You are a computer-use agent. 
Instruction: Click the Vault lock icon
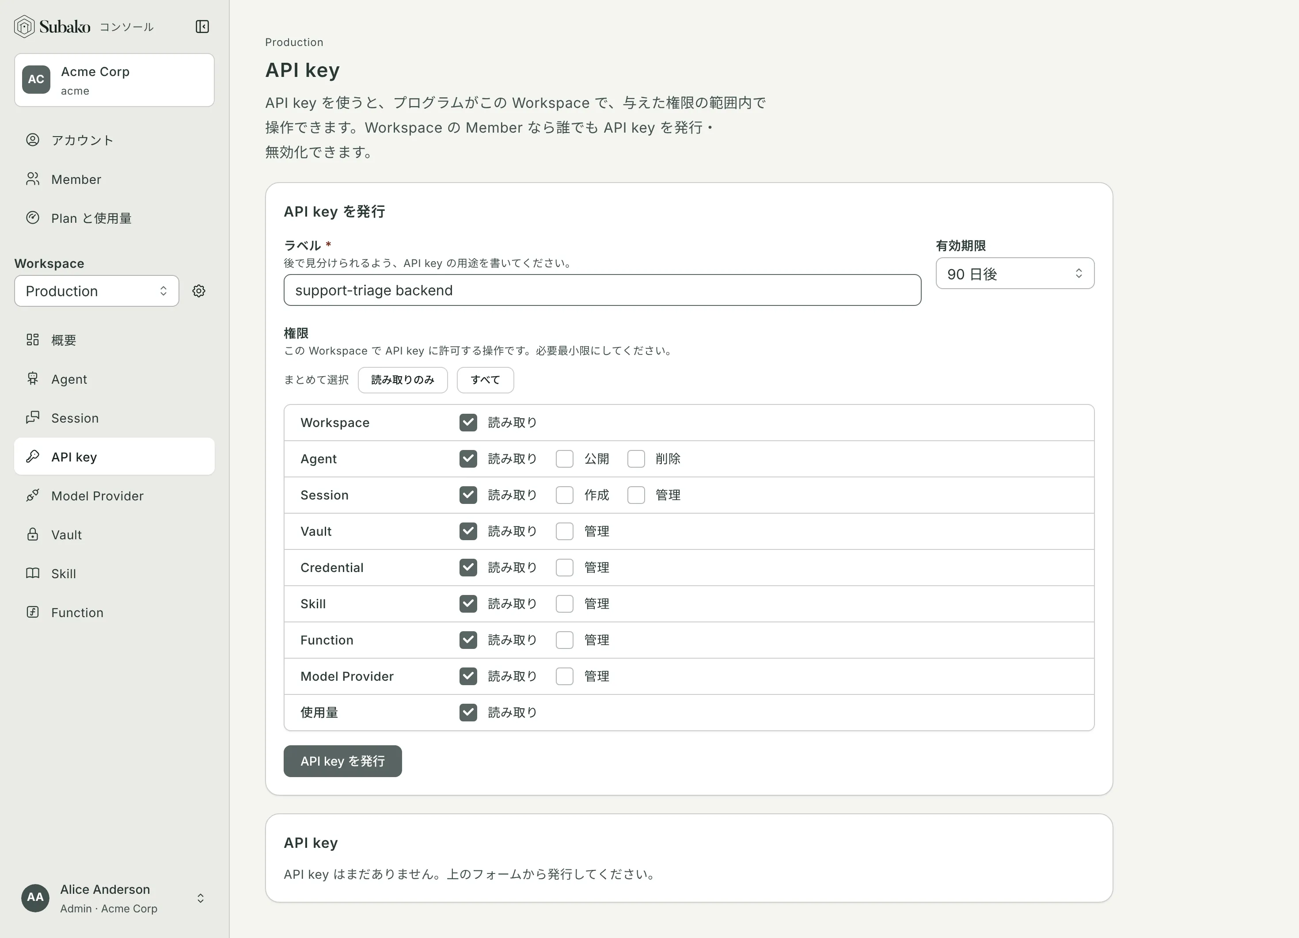[x=33, y=534]
